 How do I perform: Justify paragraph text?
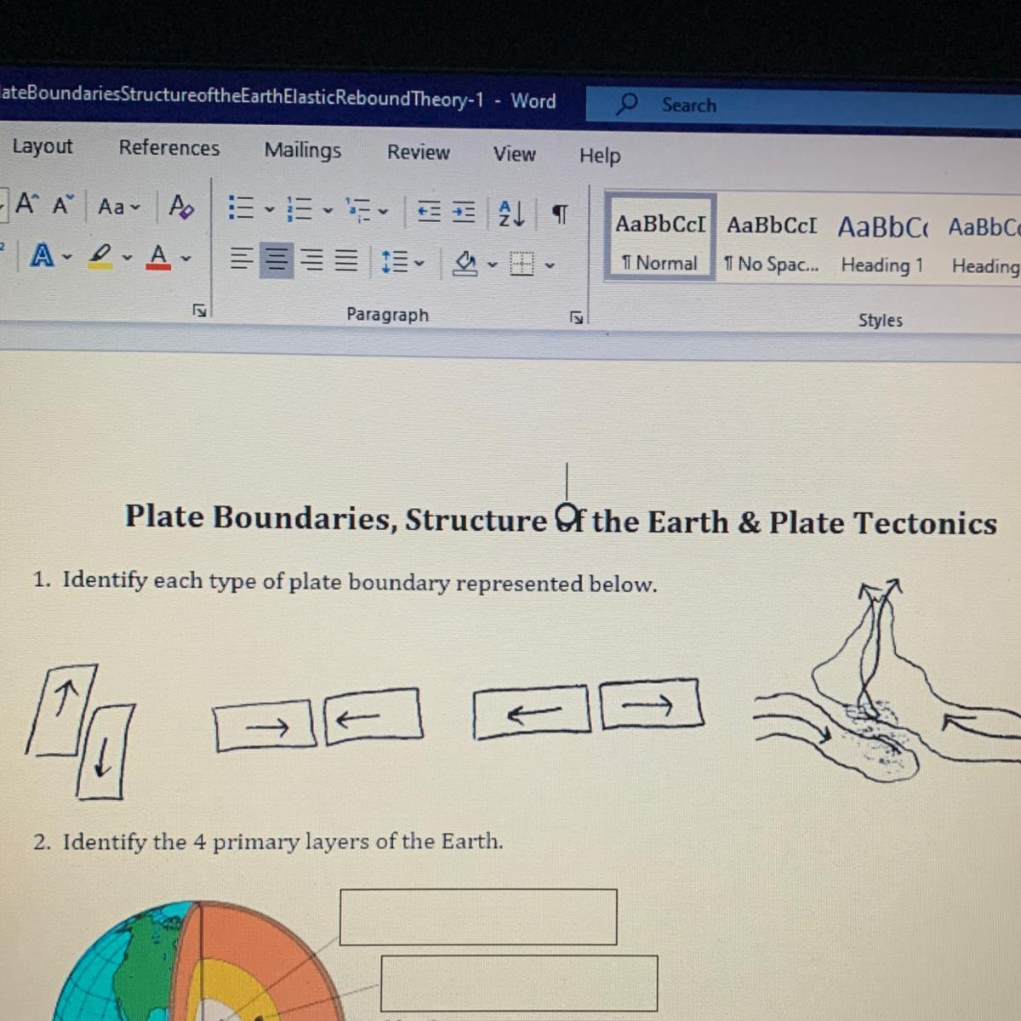pyautogui.click(x=345, y=261)
